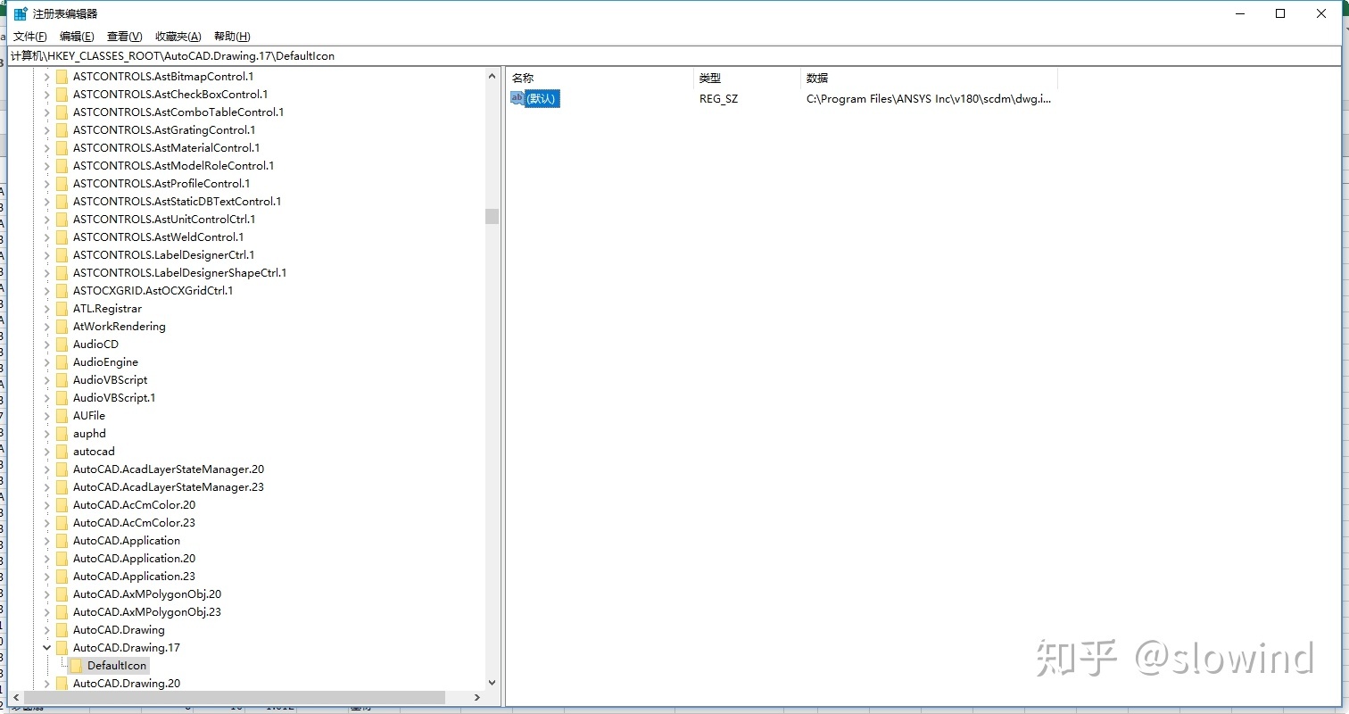
Task: Select the AutoCAD.Drawing.17 key label
Action: 127,648
